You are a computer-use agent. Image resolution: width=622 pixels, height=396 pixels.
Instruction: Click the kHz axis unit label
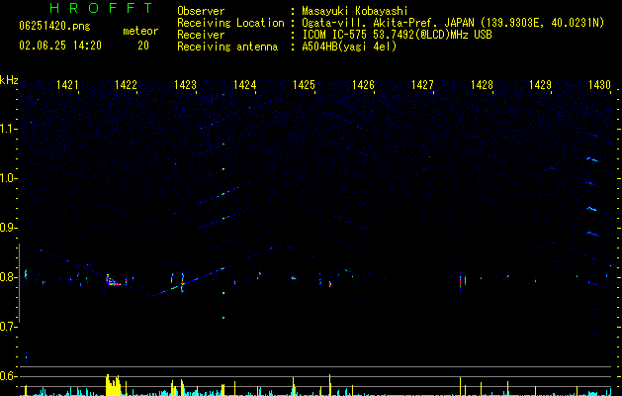click(x=9, y=80)
